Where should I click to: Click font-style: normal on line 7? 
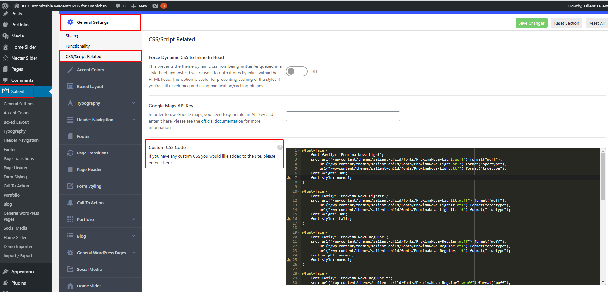tap(331, 178)
